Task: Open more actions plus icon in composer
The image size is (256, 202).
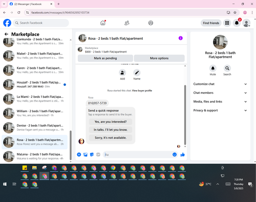Action: [79, 155]
